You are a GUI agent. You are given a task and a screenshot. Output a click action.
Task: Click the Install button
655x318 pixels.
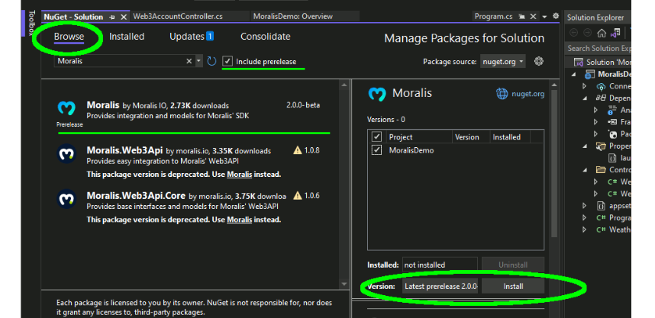point(513,286)
